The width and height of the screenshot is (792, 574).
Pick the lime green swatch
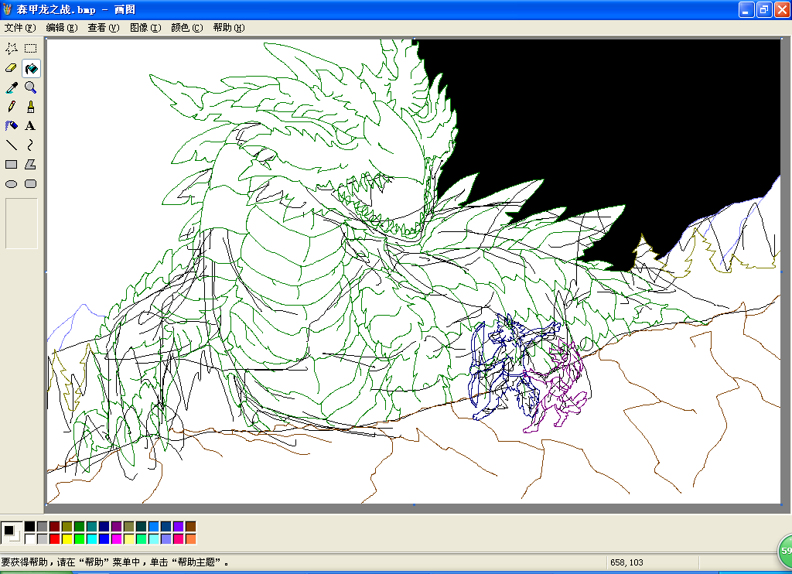80,539
